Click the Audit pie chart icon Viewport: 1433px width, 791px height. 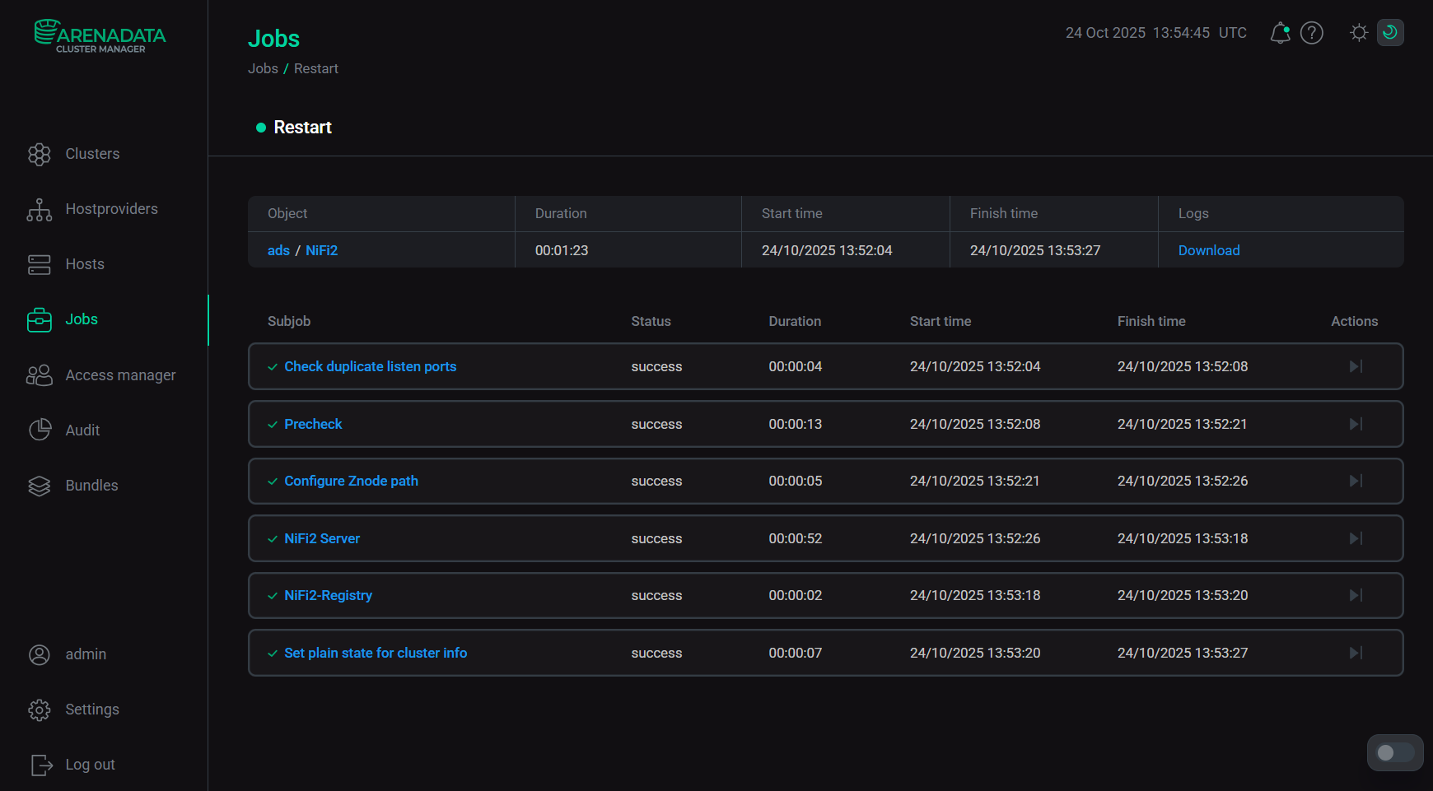pyautogui.click(x=40, y=430)
